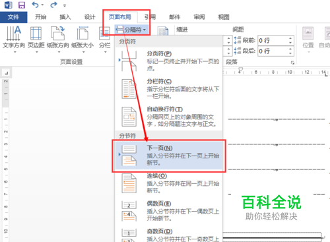Increase the 段后 spacing value

pos(290,49)
